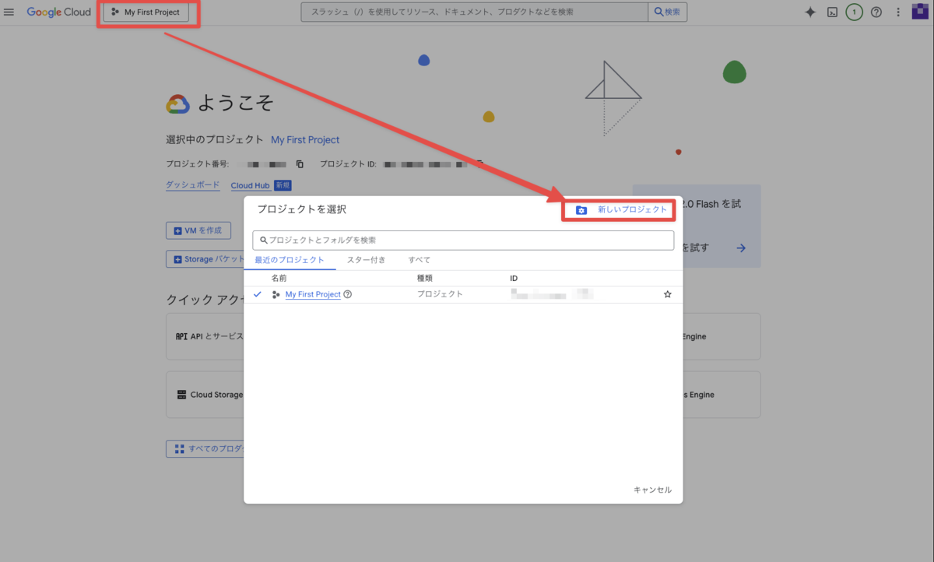The width and height of the screenshot is (934, 562).
Task: Switch to the スター付き tab
Action: pyautogui.click(x=366, y=260)
